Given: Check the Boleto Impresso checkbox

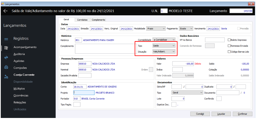Looking at the screenshot, I should [x=229, y=40].
